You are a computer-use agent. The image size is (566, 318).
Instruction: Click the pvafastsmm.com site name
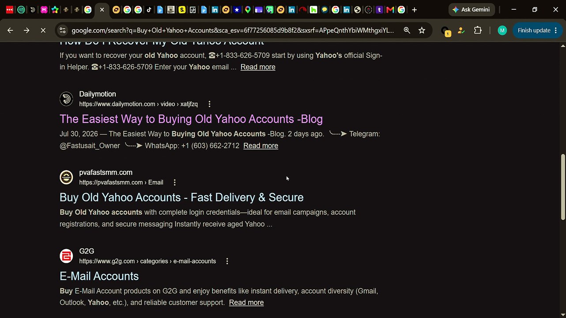[106, 173]
